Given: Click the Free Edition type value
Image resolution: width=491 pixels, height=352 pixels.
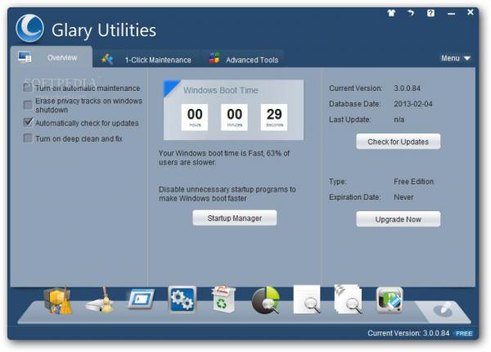Looking at the screenshot, I should pos(413,182).
